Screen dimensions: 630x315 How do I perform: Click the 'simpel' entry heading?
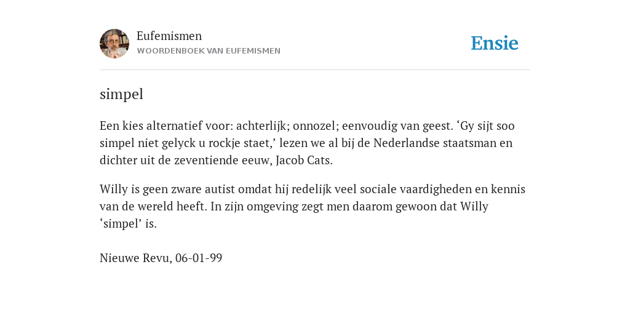coord(121,94)
